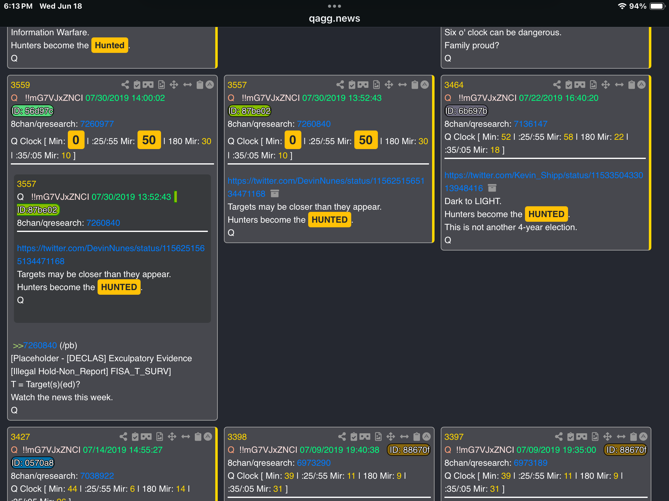The height and width of the screenshot is (501, 669).
Task: Open 8chan thread link 7038922
Action: click(97, 476)
